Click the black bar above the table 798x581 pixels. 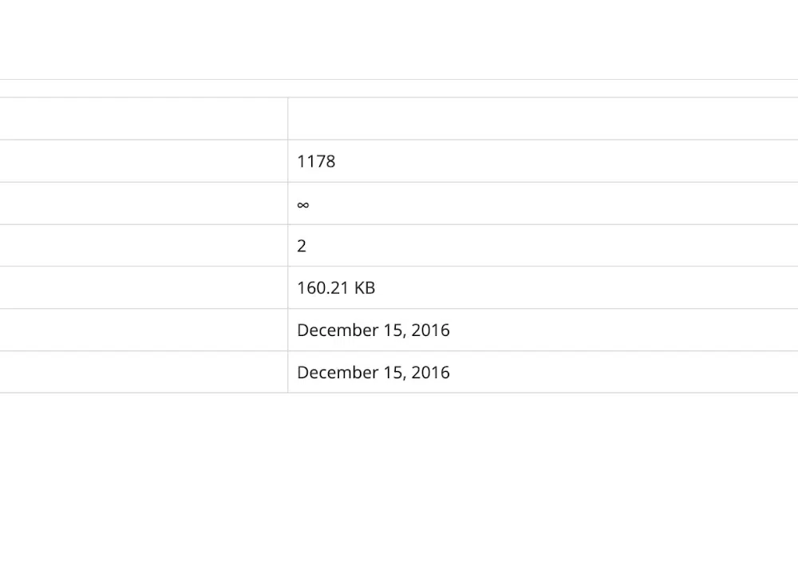click(399, 38)
